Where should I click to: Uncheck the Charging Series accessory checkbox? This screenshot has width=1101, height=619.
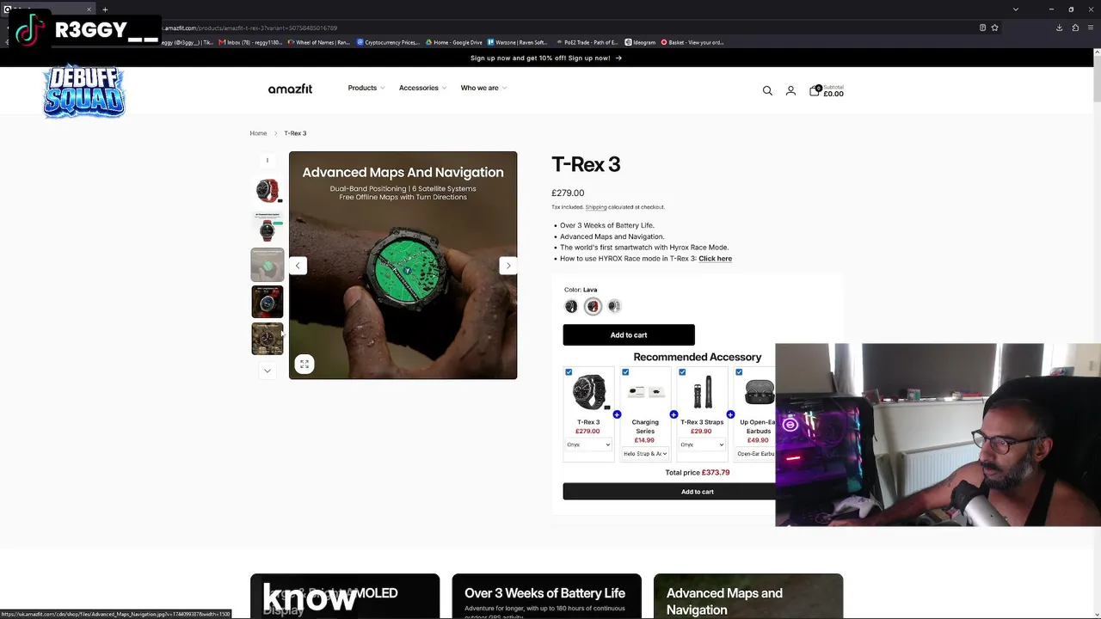[x=625, y=372]
